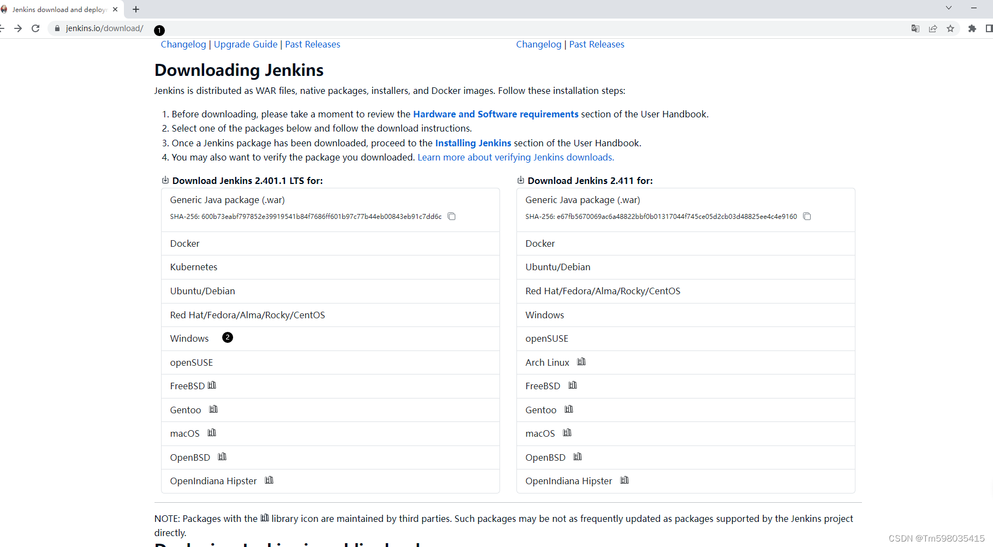Choose Windows under weekly 2.411 downloads

[686, 315]
